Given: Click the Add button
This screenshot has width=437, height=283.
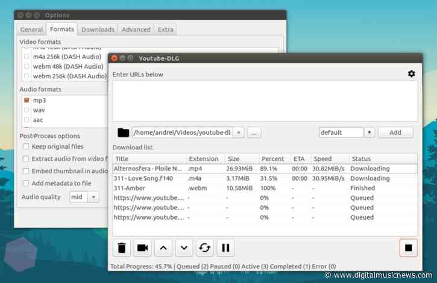Looking at the screenshot, I should tap(395, 132).
